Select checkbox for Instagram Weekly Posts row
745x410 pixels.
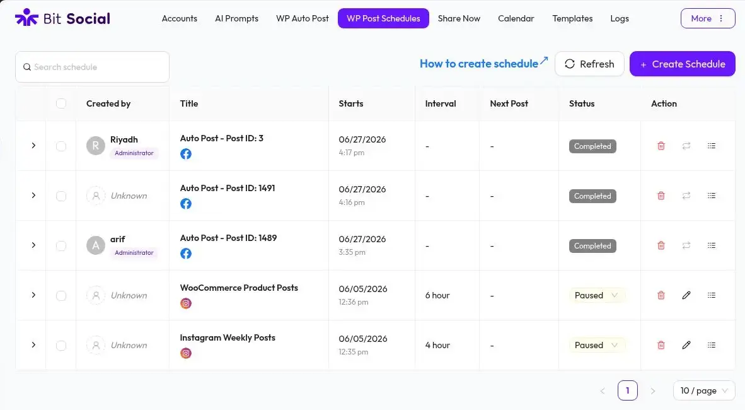coord(61,345)
